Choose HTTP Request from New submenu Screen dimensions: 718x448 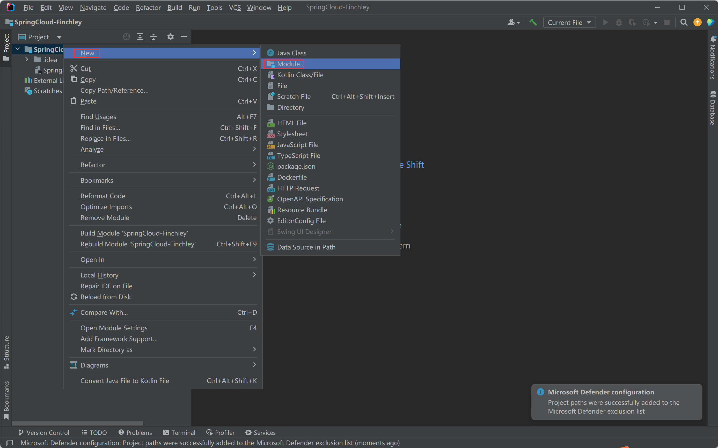[330, 188]
